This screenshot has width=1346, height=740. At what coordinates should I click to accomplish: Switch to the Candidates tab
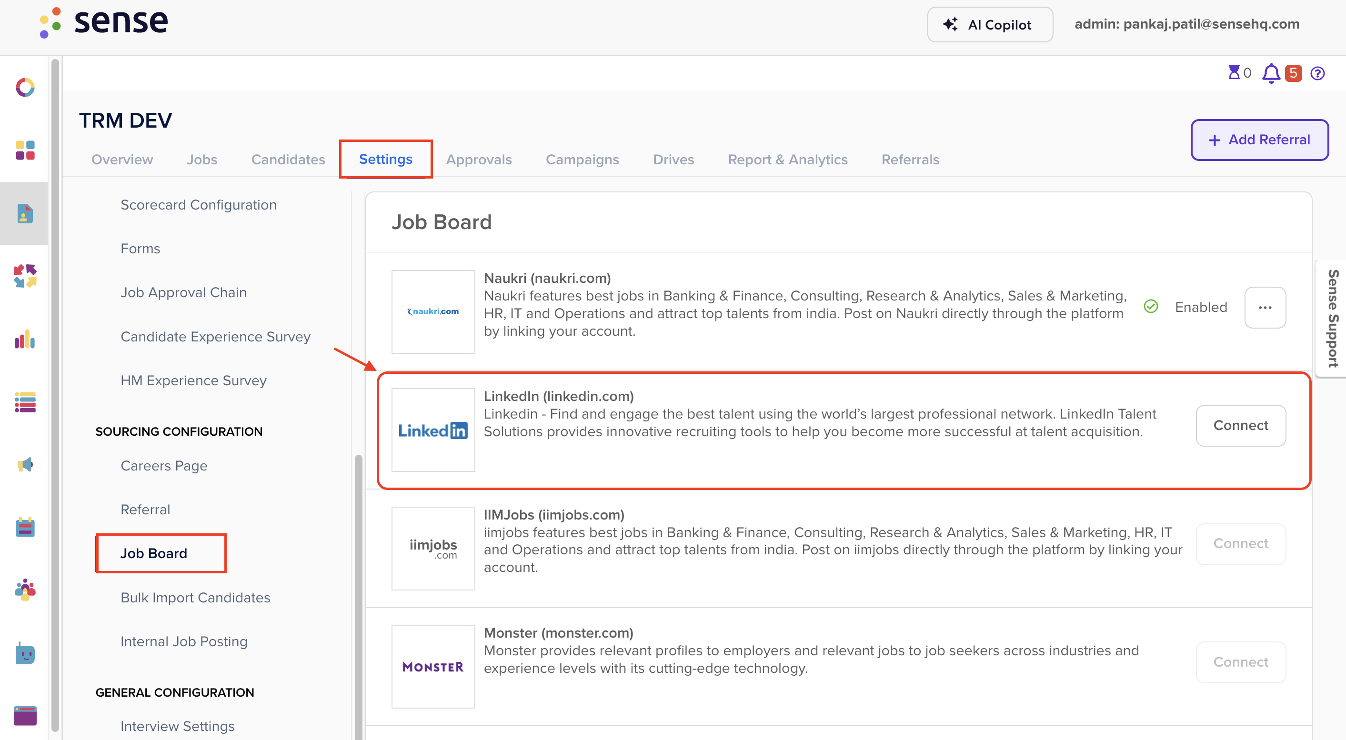[x=288, y=159]
